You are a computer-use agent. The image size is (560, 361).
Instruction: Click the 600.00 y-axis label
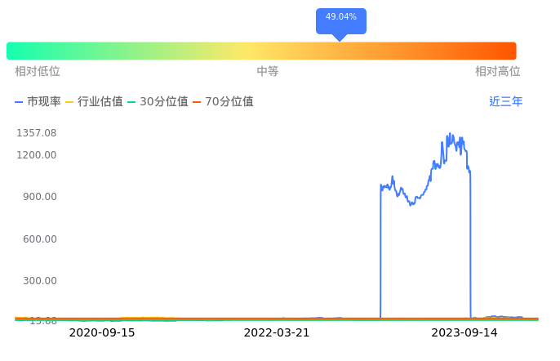[38, 239]
